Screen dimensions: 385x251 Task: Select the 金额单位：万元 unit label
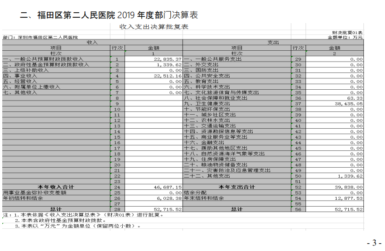pos(345,37)
